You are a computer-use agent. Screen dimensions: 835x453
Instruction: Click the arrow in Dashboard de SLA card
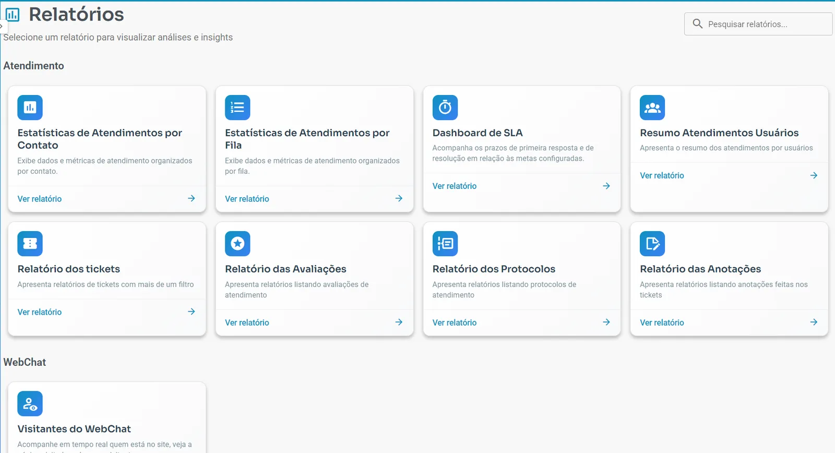(x=606, y=186)
